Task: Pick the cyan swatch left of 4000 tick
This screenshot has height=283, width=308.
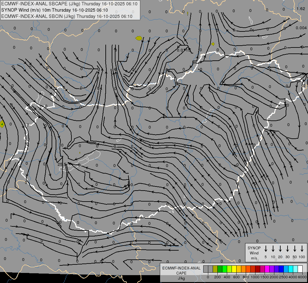Action: click(290, 269)
